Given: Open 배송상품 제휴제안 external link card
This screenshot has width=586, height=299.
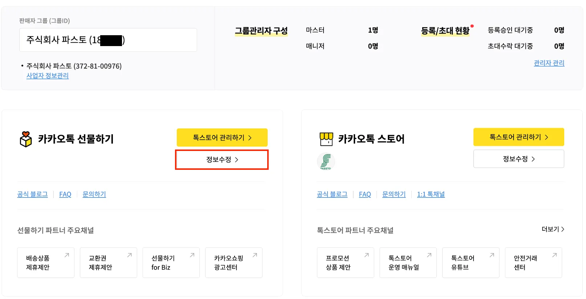Looking at the screenshot, I should (46, 263).
